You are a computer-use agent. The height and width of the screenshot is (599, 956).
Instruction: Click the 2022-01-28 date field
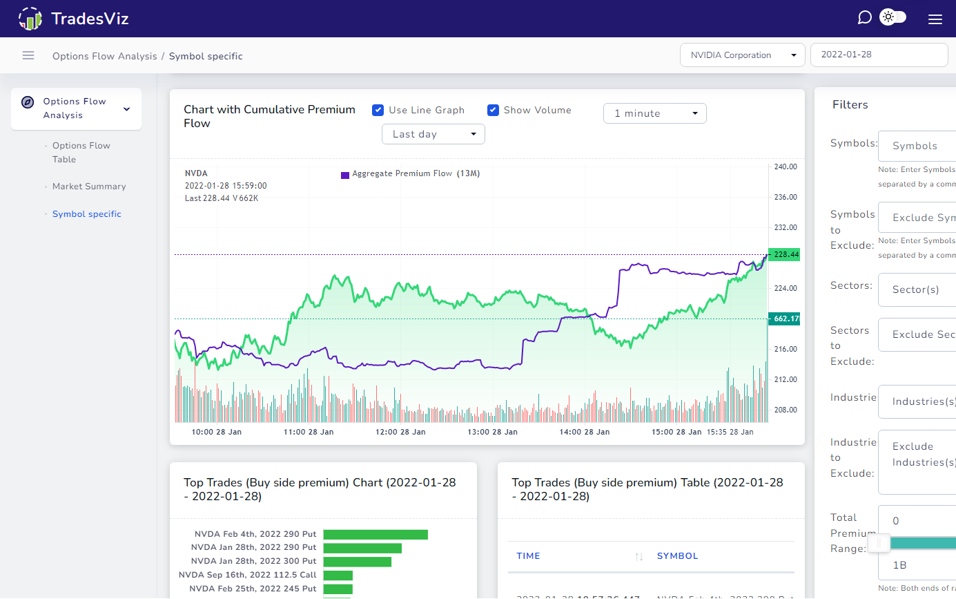[879, 54]
